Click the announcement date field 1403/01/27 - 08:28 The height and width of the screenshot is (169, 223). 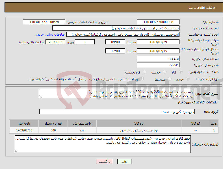44,22
